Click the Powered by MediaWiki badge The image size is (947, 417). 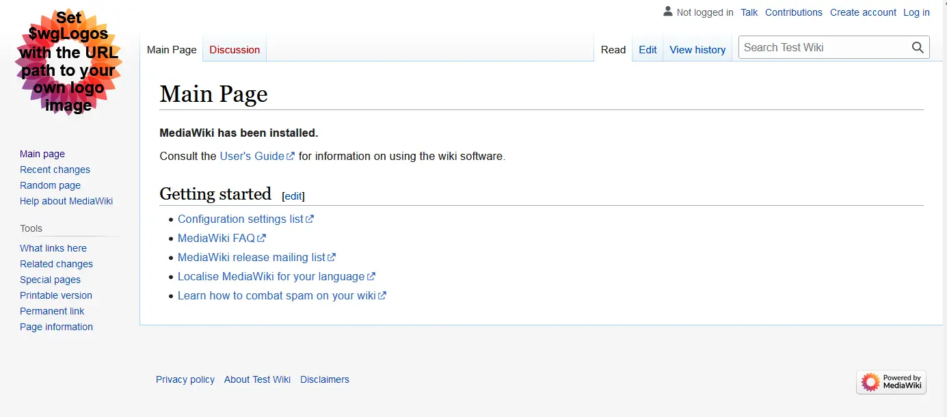coord(891,381)
